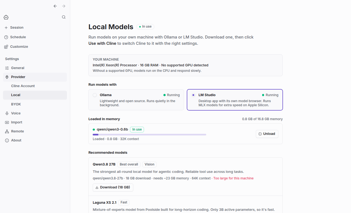Open search with the magnifier icon
The width and height of the screenshot is (351, 213).
coord(64,17)
